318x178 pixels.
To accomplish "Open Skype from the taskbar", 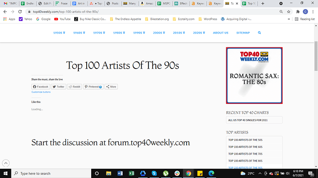I will tap(154, 173).
